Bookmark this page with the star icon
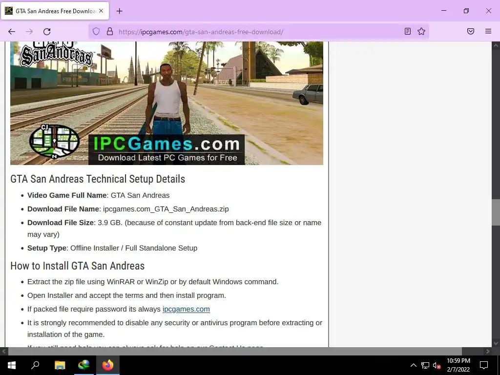The image size is (500, 375). [421, 31]
